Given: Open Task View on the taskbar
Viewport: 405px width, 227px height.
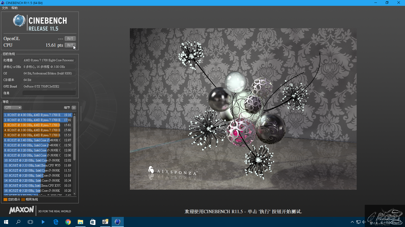Looking at the screenshot, I should (x=30, y=222).
